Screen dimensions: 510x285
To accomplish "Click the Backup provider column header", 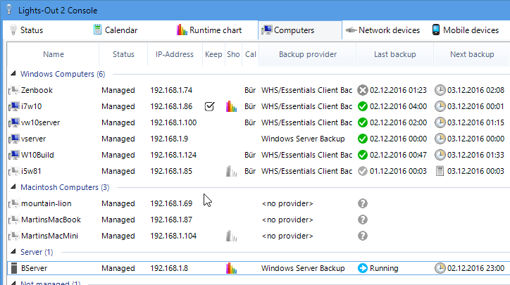I will (x=308, y=54).
